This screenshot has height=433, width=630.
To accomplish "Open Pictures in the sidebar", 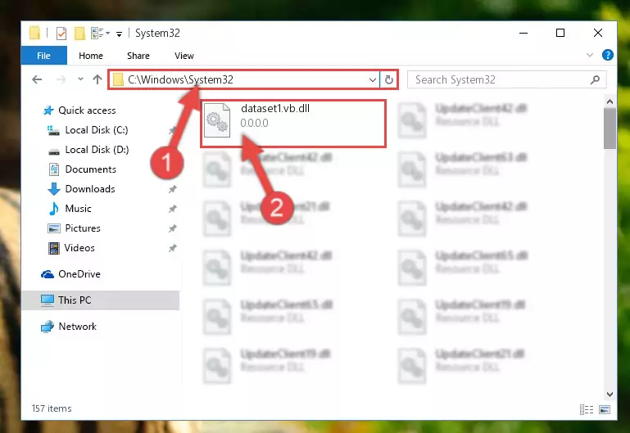I will 83,228.
